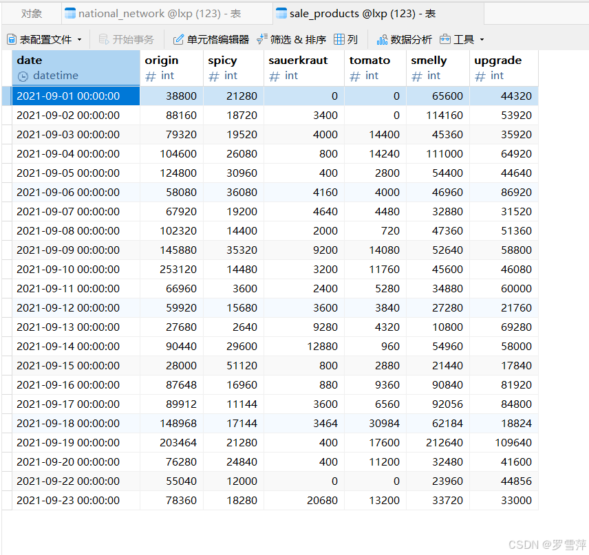Select the 2021-09-05 00:00:00 date cell

click(76, 173)
